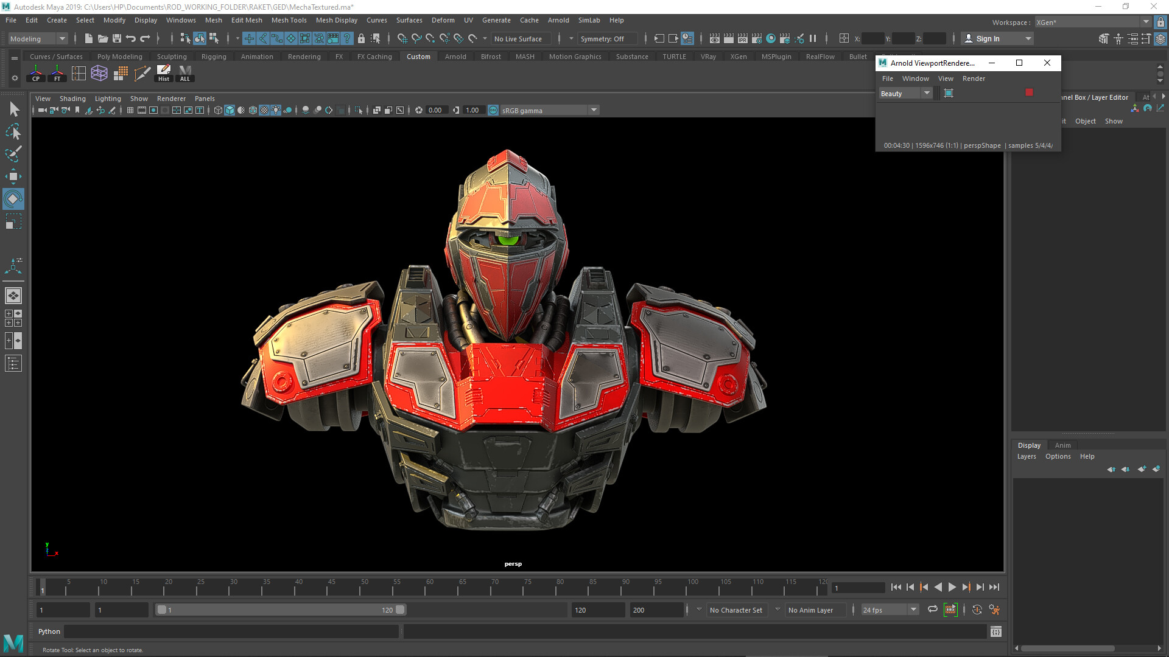The image size is (1169, 657).
Task: Click the Text HUD icon in viewport toolbar
Action: coord(199,110)
